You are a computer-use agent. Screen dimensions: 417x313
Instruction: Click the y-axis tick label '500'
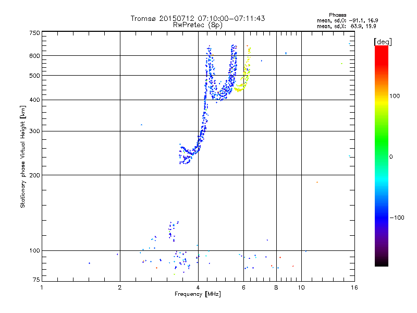pyautogui.click(x=34, y=76)
